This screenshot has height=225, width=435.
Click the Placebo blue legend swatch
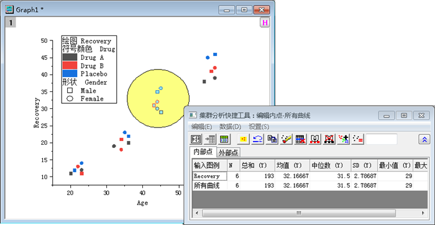click(70, 73)
